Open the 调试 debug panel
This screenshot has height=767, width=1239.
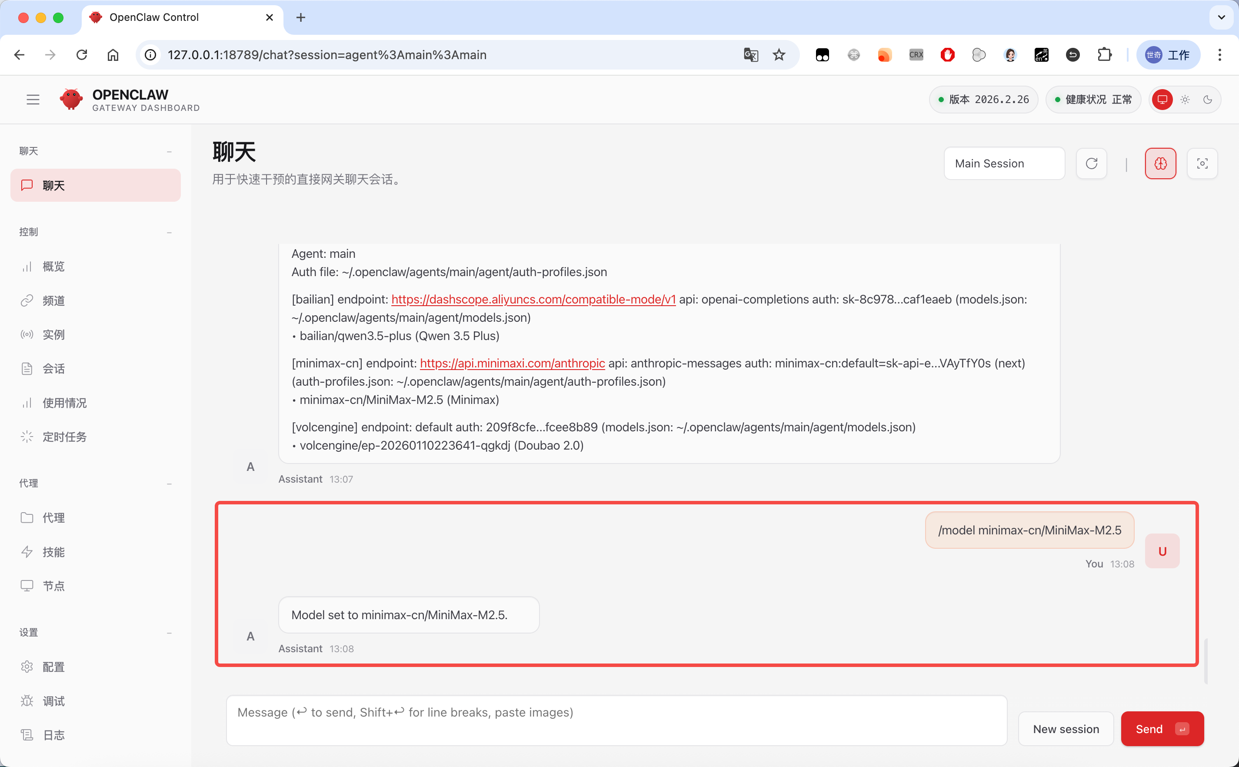[x=53, y=700]
